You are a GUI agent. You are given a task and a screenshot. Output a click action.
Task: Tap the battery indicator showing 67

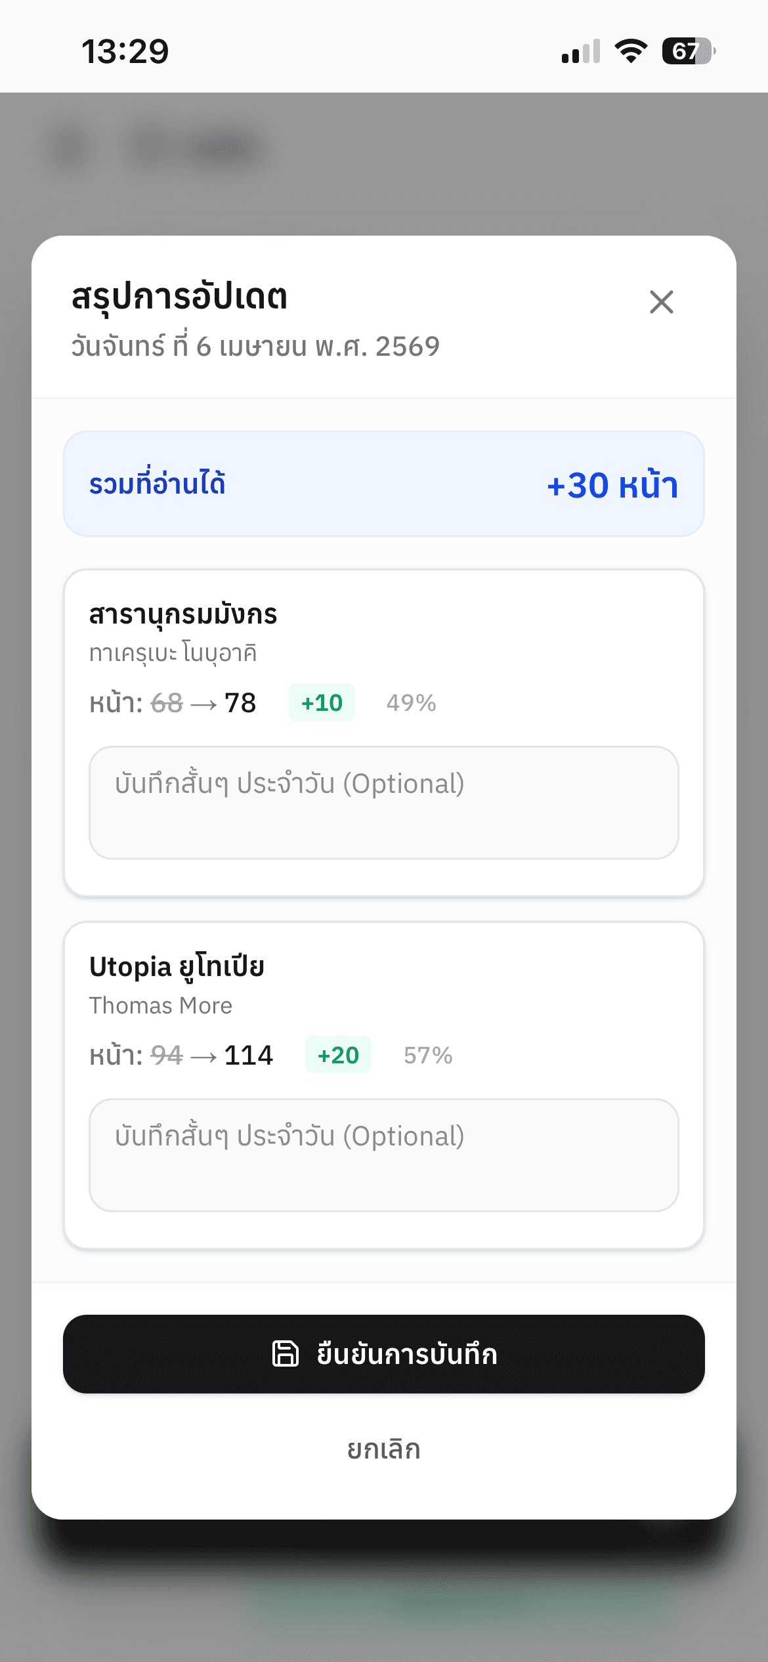[688, 51]
